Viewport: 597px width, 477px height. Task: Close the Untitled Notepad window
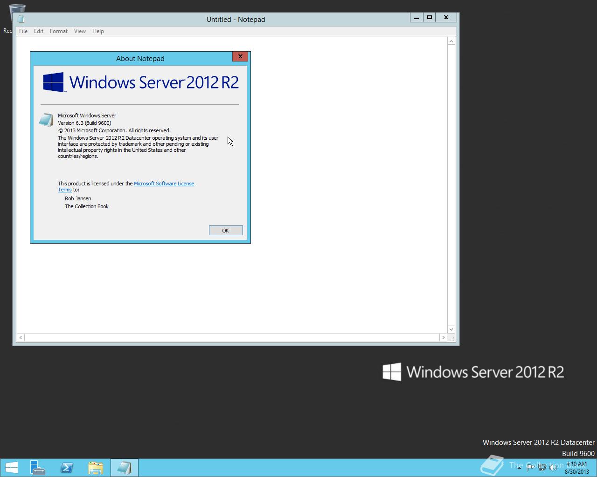tap(446, 17)
